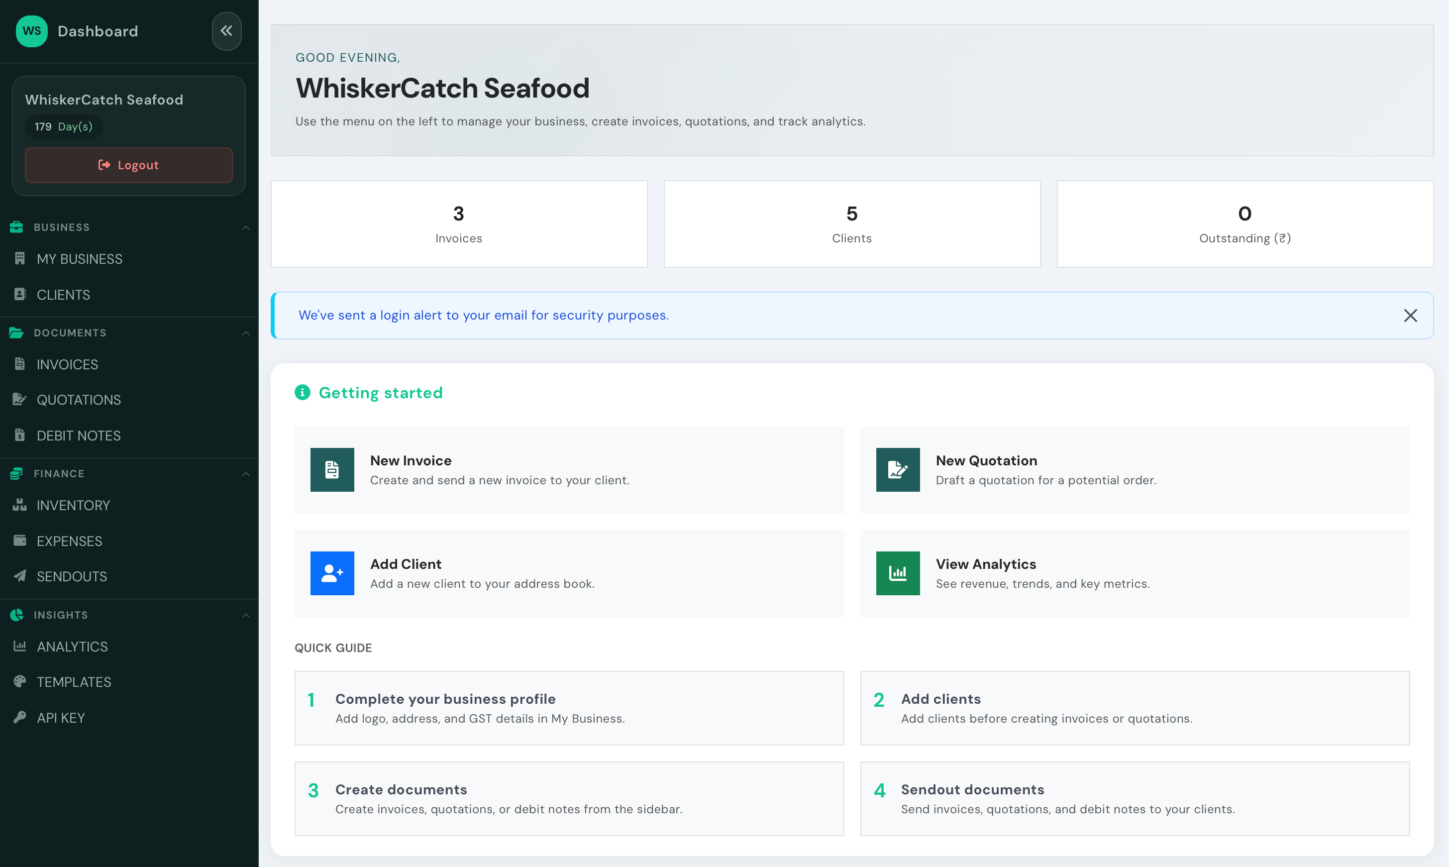Open Templates via the palette icon

19,682
